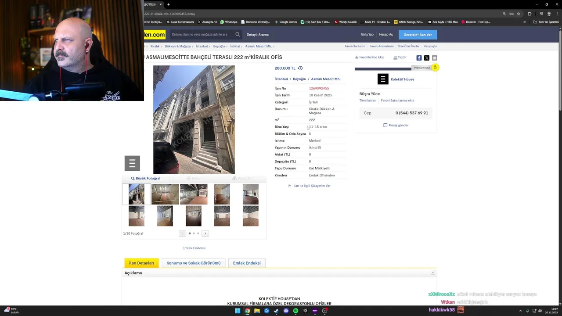Open Steam from the taskbar
Screen dimensions: 562x316
pyautogui.click(x=276, y=311)
